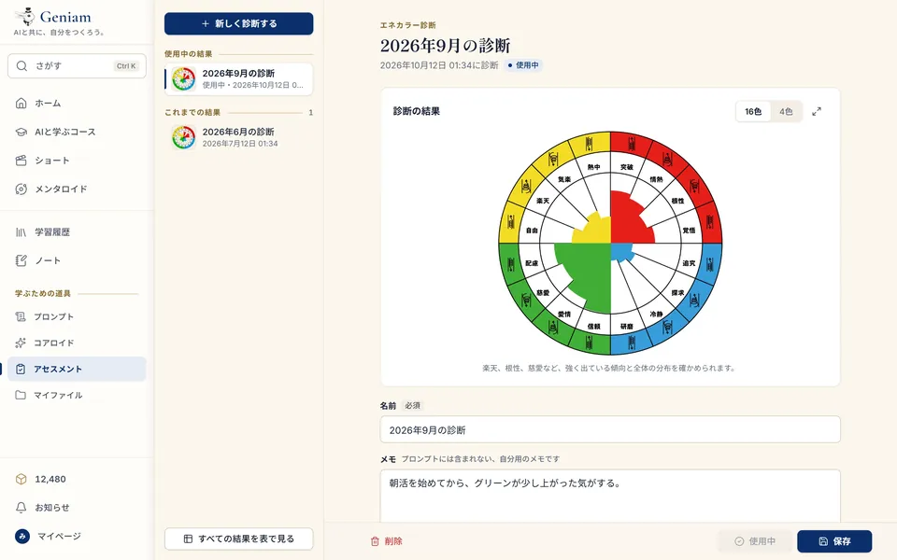Click the 慈愛 segment label

click(543, 292)
